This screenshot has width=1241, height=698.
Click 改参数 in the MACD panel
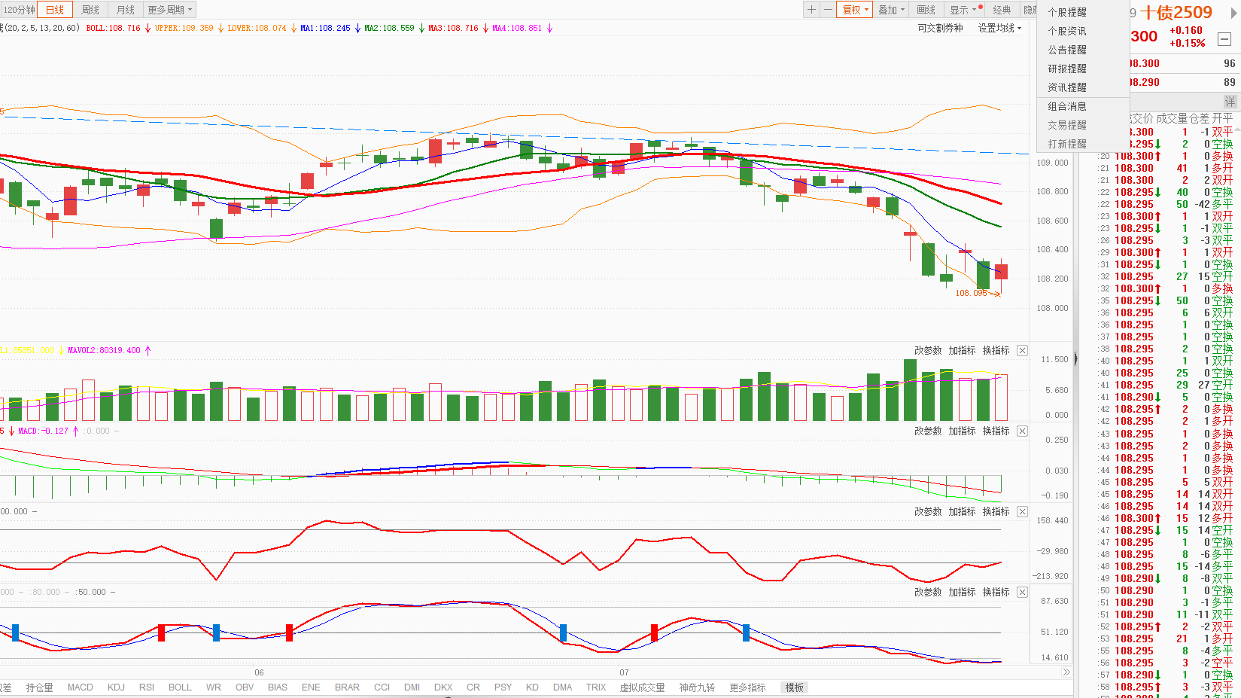point(928,431)
